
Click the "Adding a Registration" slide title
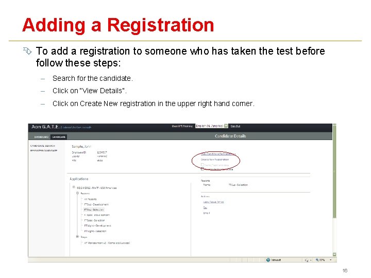point(118,25)
